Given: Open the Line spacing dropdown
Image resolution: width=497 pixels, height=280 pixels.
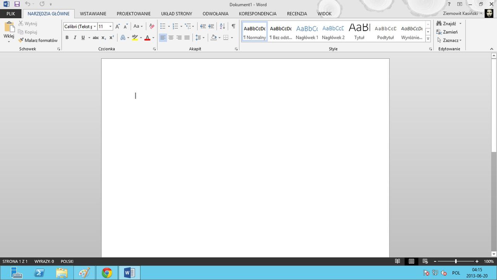Looking at the screenshot, I should 200,38.
